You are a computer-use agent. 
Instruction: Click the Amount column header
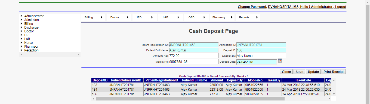tap(217, 80)
